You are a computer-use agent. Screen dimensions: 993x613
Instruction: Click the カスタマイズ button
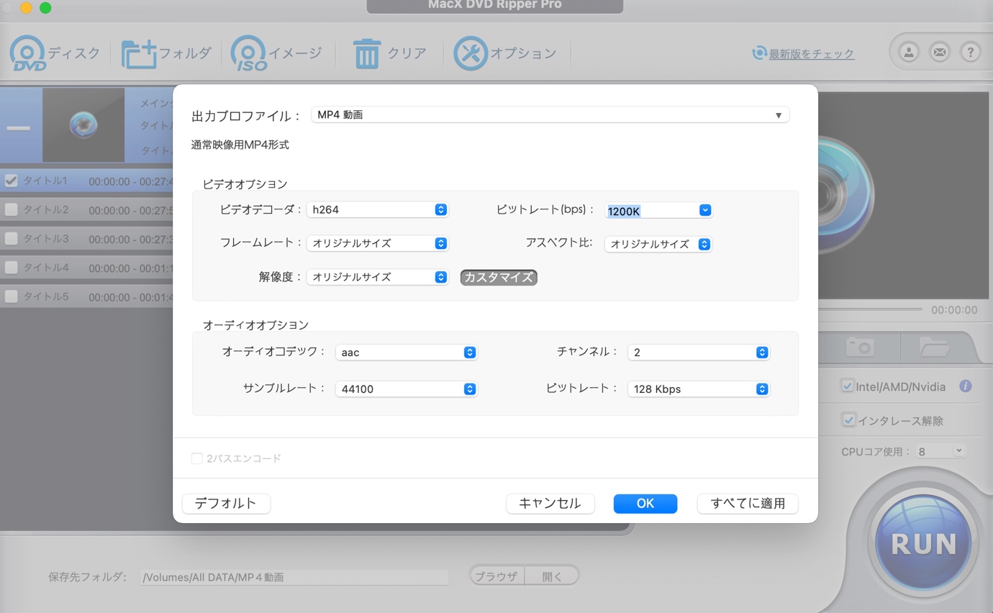[x=499, y=277]
